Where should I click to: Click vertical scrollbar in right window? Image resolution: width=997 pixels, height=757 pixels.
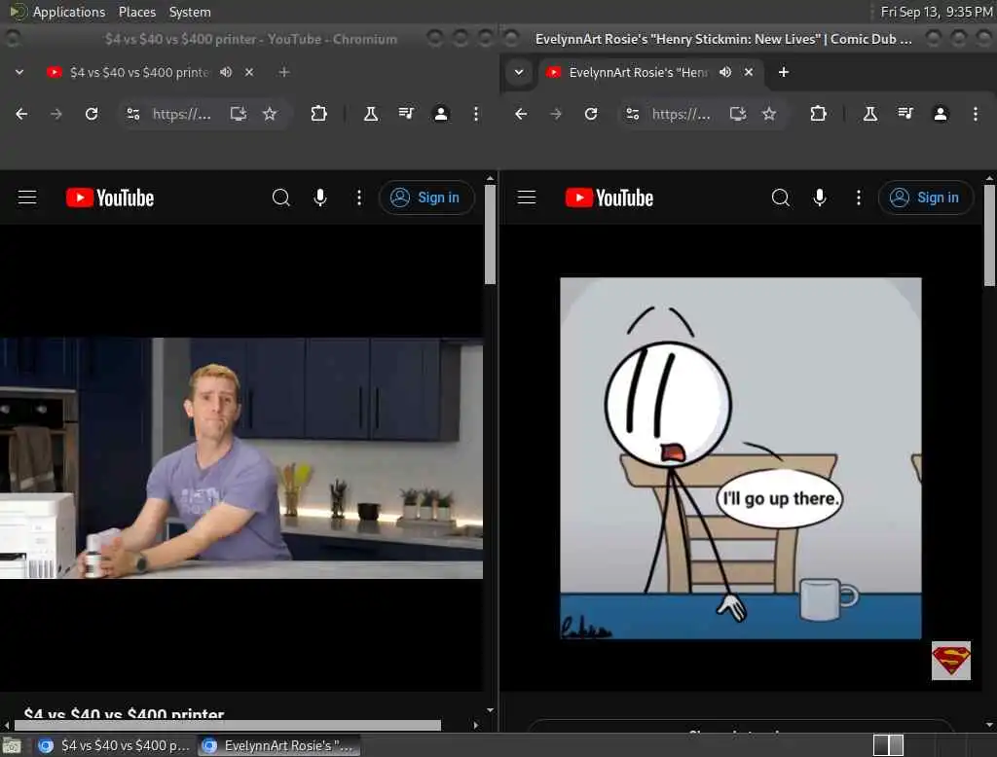click(989, 234)
